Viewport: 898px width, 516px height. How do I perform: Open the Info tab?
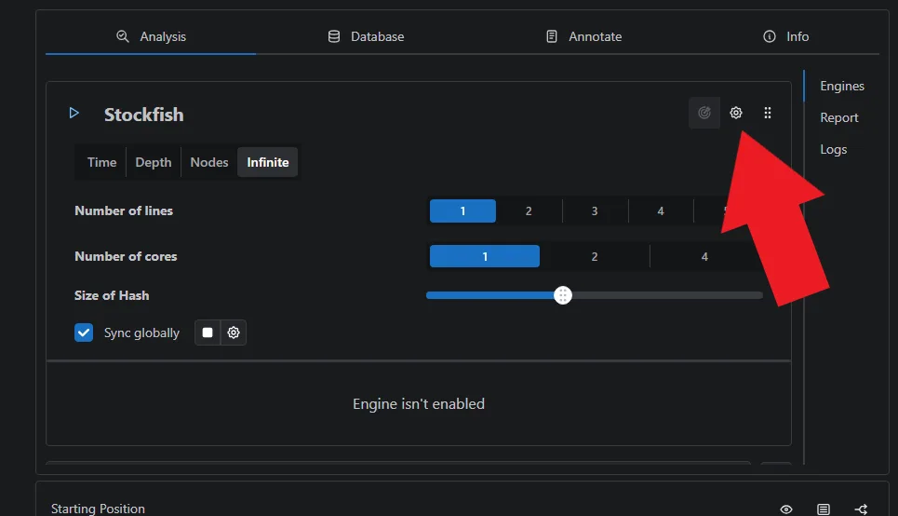coord(785,36)
